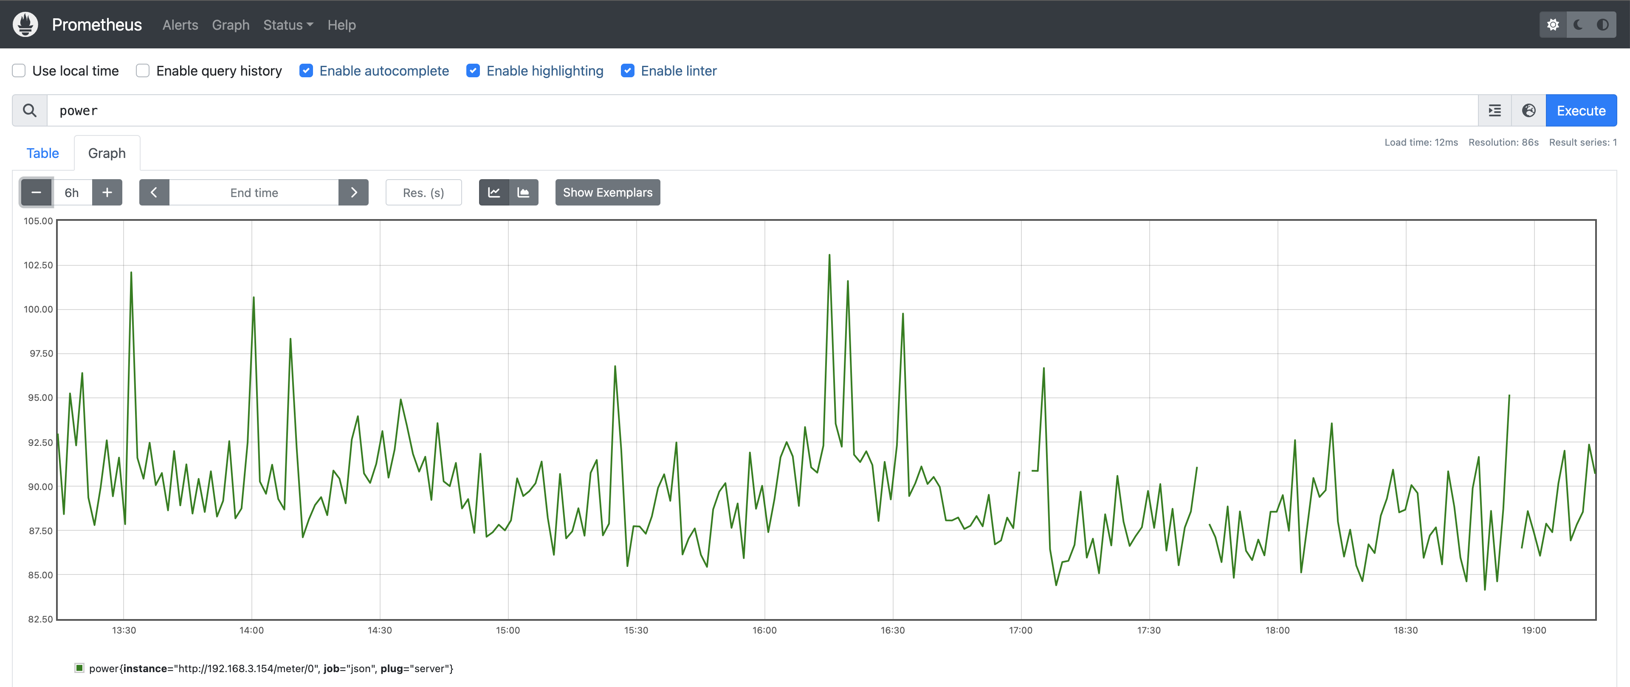Move end time forward with right chevron
1630x687 pixels.
click(354, 192)
